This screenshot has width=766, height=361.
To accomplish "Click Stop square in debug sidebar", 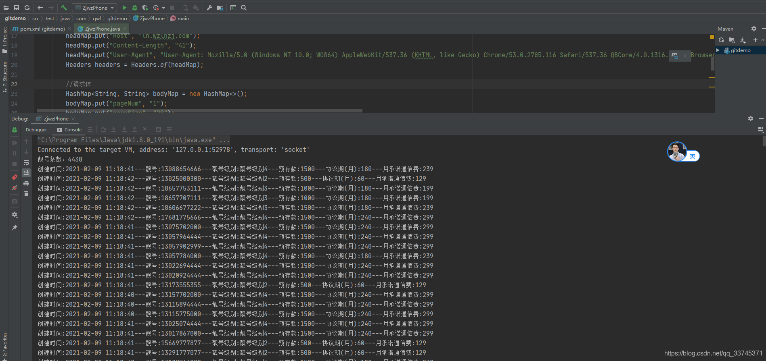I will tap(15, 164).
